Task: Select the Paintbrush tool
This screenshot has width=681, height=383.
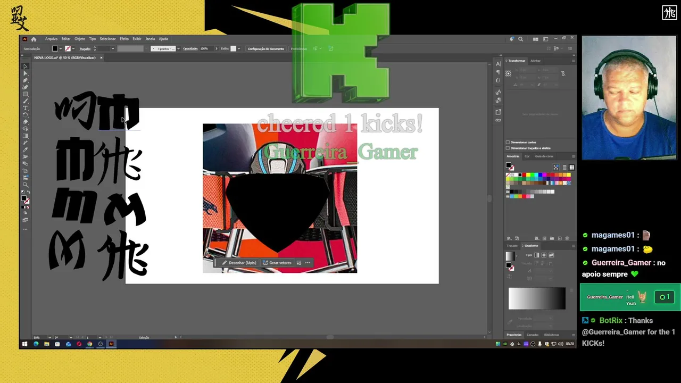Action: tap(25, 101)
